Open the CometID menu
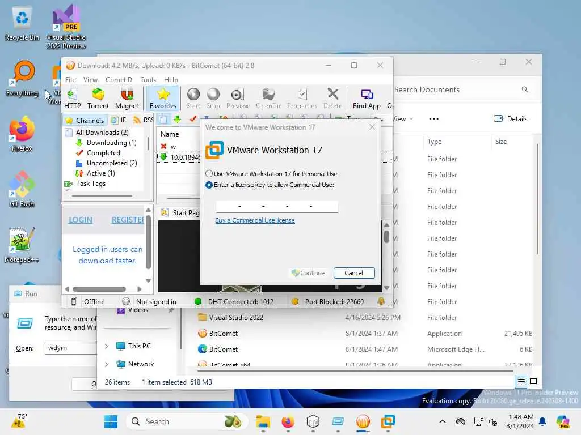 pos(119,79)
